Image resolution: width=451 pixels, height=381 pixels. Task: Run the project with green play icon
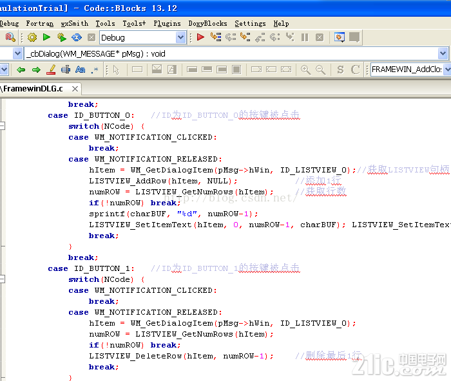pyautogui.click(x=46, y=37)
